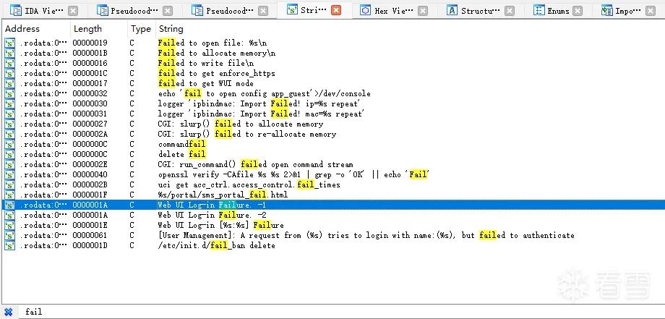Click the Hex View tab icon
Image resolution: width=665 pixels, height=319 pixels.
(365, 11)
